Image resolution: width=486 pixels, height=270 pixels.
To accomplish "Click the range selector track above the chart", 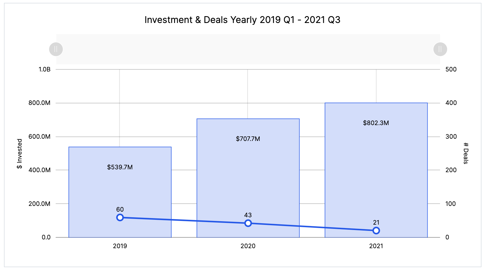I will [248, 49].
